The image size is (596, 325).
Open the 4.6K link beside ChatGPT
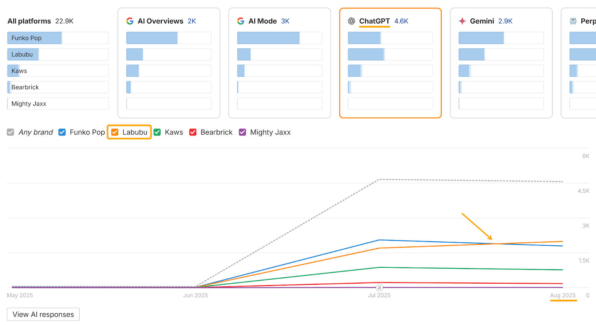click(x=401, y=21)
